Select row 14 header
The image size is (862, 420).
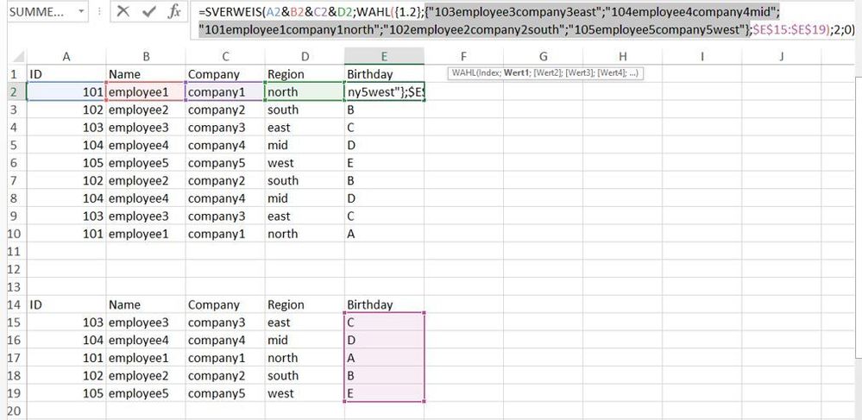[x=16, y=304]
